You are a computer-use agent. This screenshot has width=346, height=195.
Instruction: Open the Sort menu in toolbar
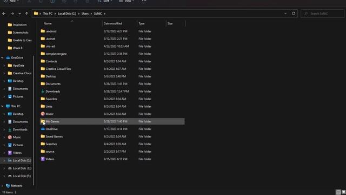[105, 1]
